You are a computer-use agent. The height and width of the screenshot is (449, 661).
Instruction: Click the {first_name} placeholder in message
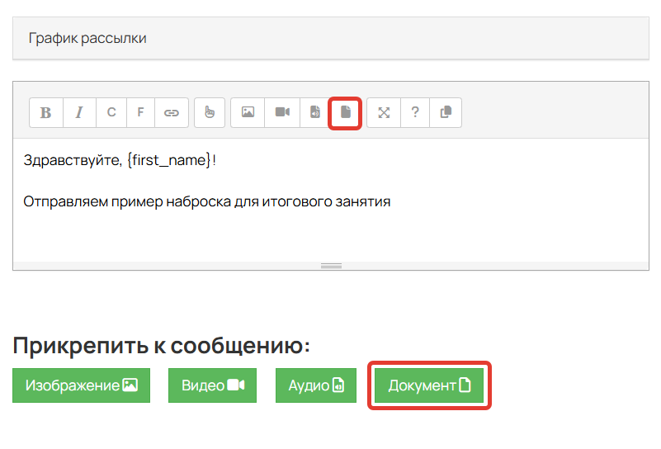(168, 160)
